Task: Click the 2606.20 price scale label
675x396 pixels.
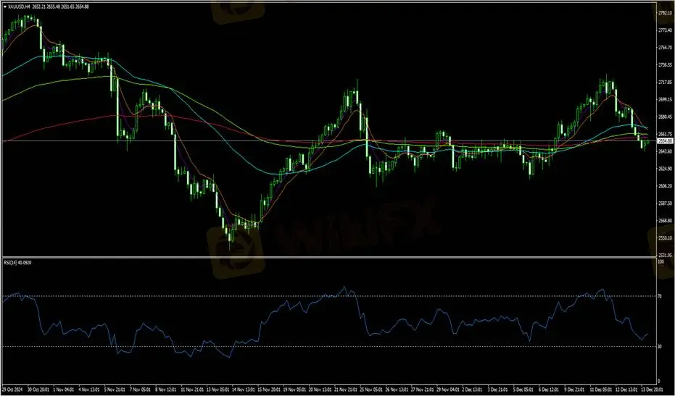Action: [664, 186]
